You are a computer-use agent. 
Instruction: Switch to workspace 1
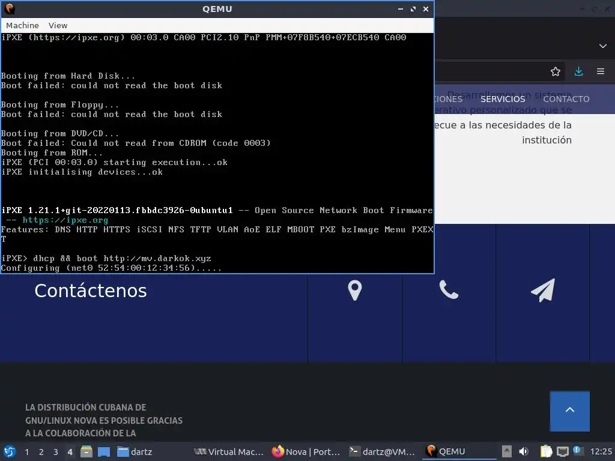click(x=26, y=452)
